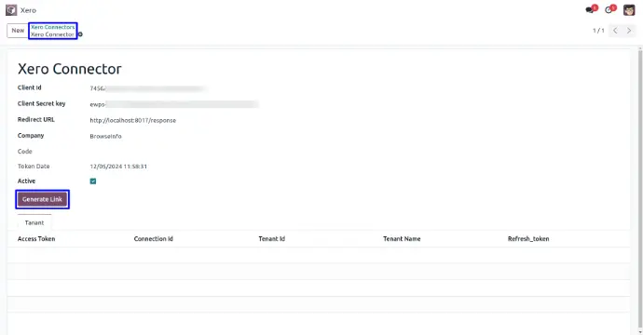Image resolution: width=643 pixels, height=335 pixels.
Task: Open the user avatar menu
Action: click(629, 10)
